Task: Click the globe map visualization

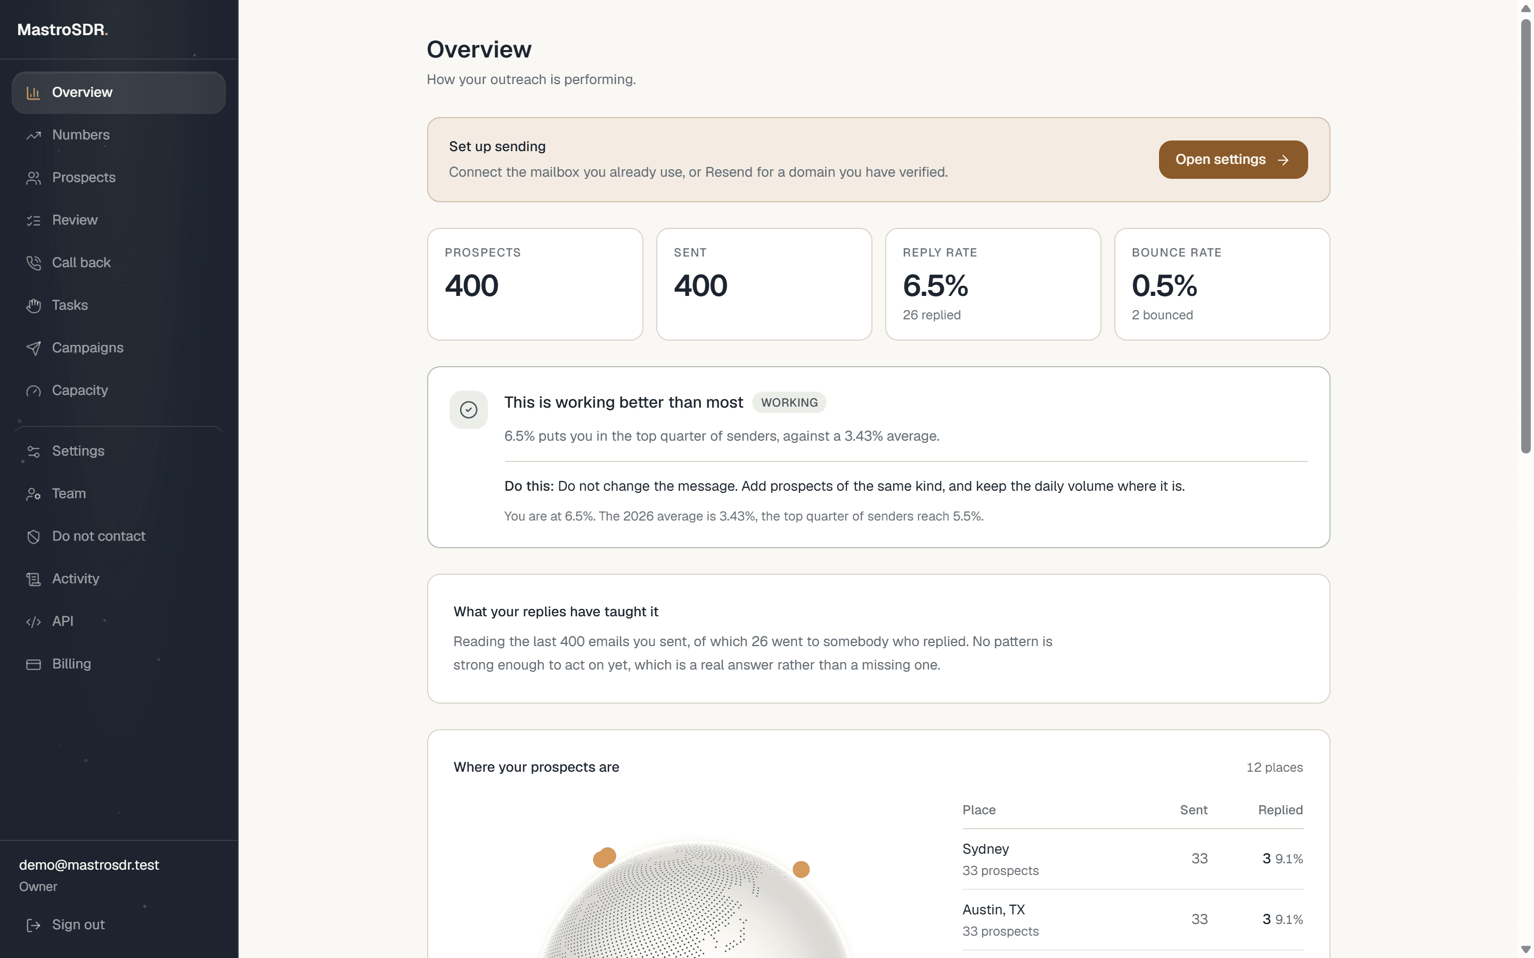Action: point(696,899)
